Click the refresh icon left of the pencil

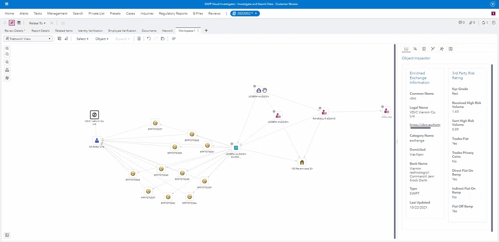(5, 23)
